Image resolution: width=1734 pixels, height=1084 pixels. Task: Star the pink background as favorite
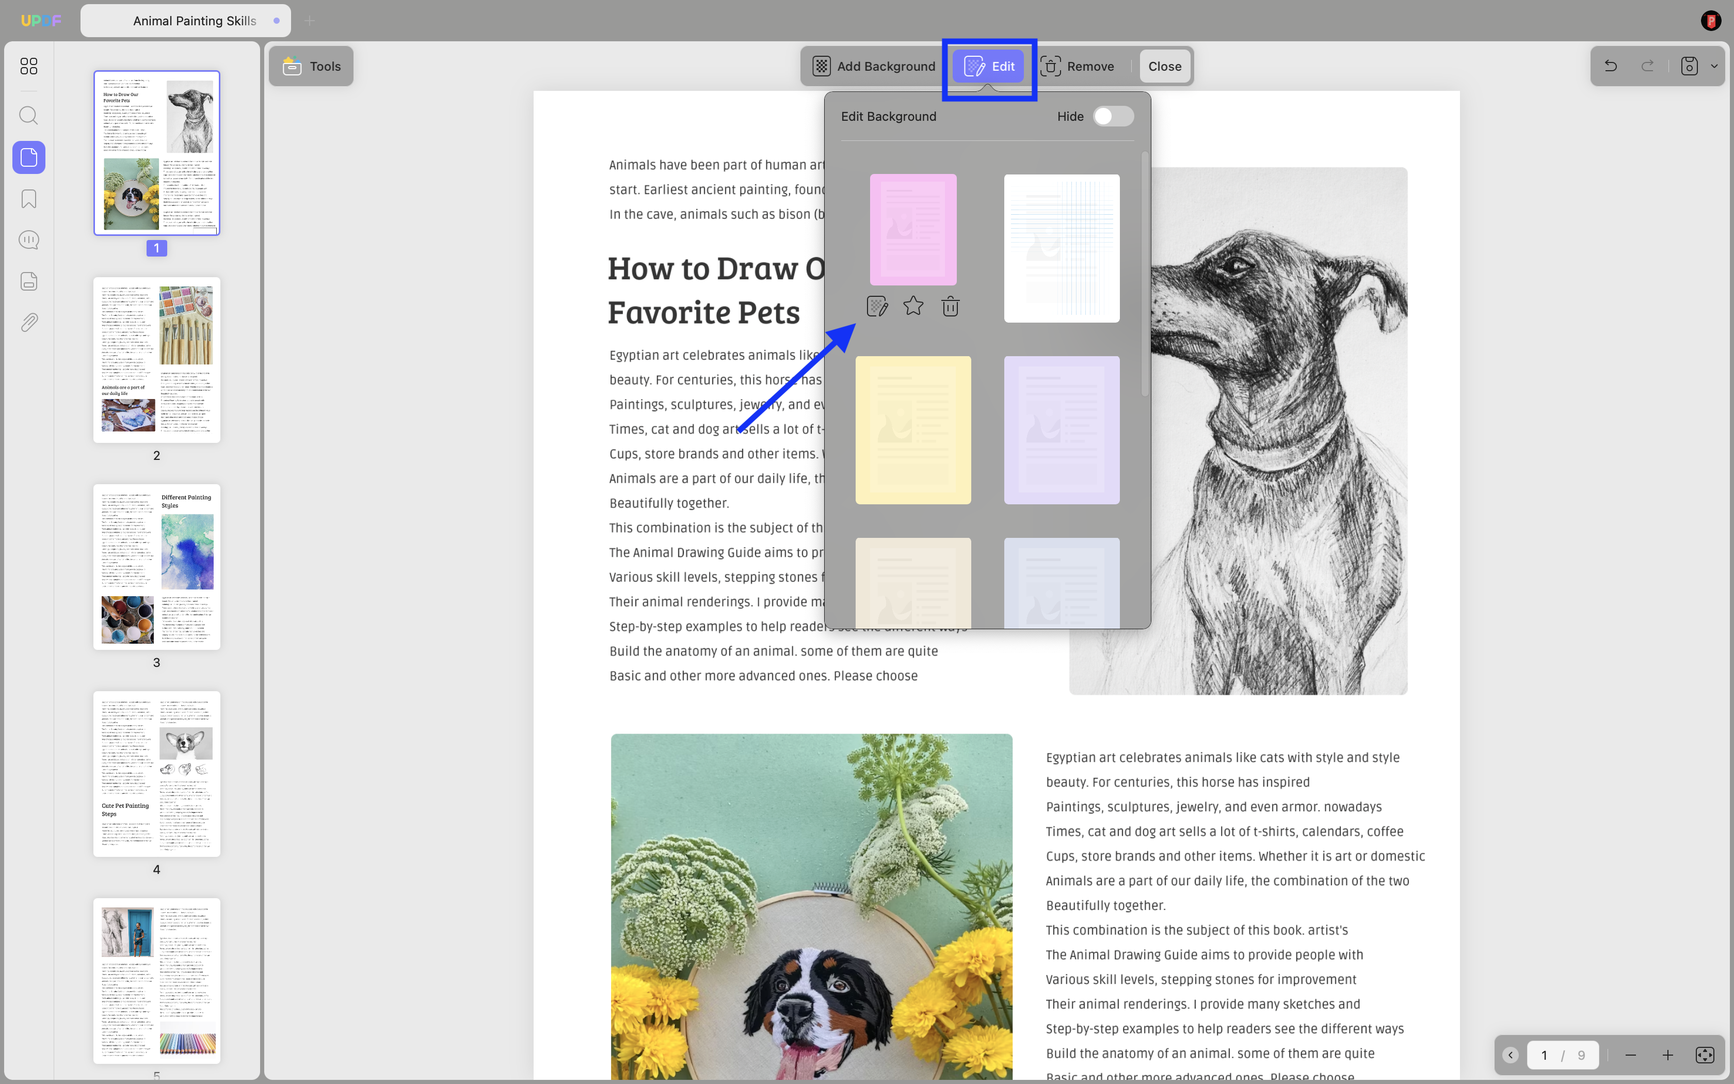[913, 307]
